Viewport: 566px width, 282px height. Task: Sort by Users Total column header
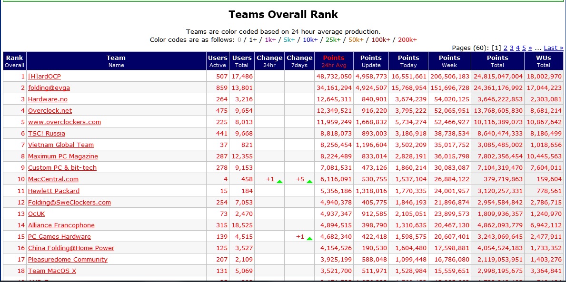(242, 61)
